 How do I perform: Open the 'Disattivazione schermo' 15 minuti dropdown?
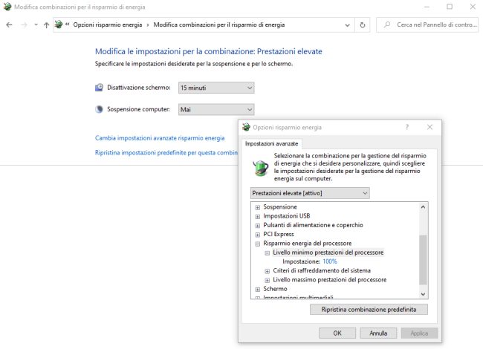click(x=216, y=88)
